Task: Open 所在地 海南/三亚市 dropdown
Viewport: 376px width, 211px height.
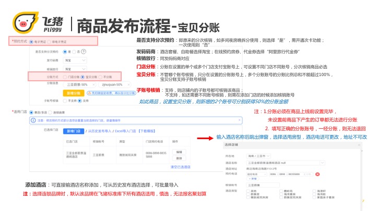Action: [x=258, y=156]
